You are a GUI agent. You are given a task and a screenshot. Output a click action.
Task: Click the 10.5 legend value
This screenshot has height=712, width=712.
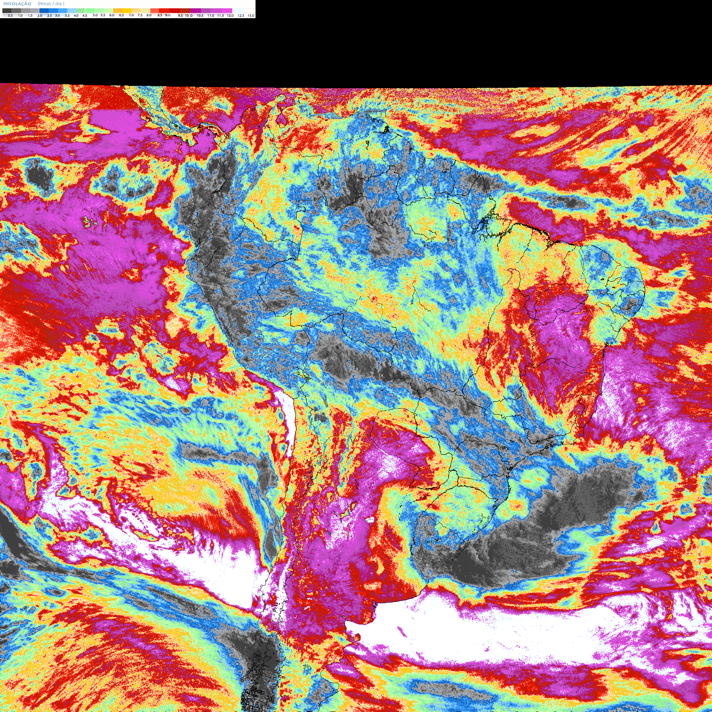point(200,15)
